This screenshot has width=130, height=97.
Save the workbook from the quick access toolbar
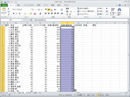5,2
